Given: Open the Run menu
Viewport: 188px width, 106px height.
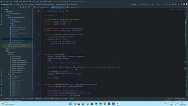Looking at the screenshot, I should click(33, 1).
